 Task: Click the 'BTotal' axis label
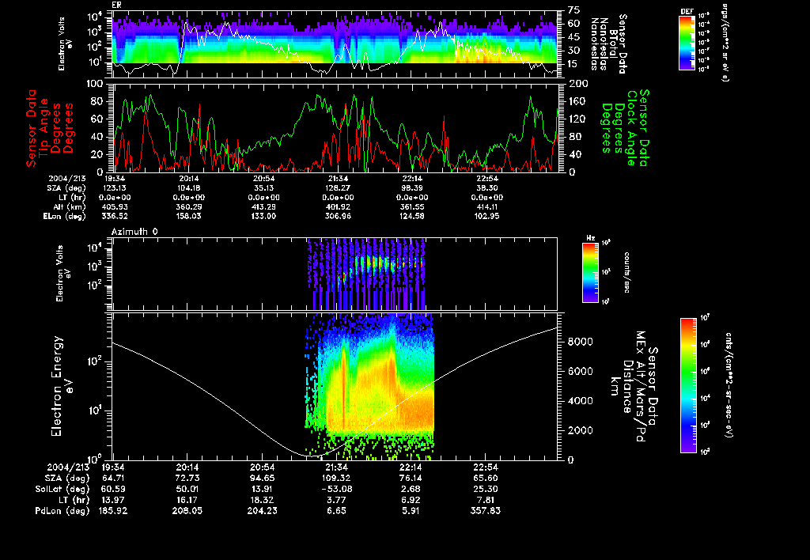[613, 44]
